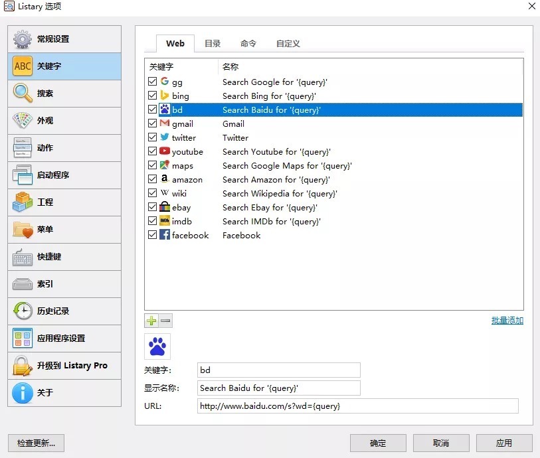
Task: Switch to the 命令 tab
Action: [248, 44]
